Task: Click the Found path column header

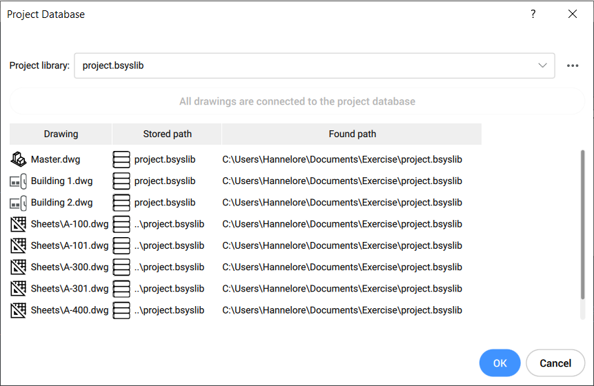Action: point(352,134)
